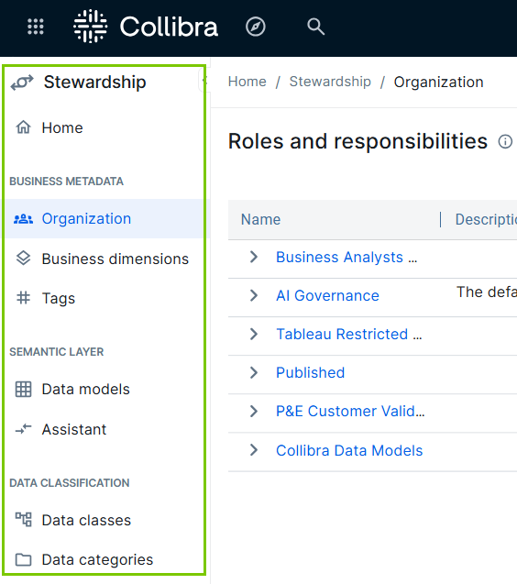
Task: Click the Name column resize divider
Action: point(440,219)
